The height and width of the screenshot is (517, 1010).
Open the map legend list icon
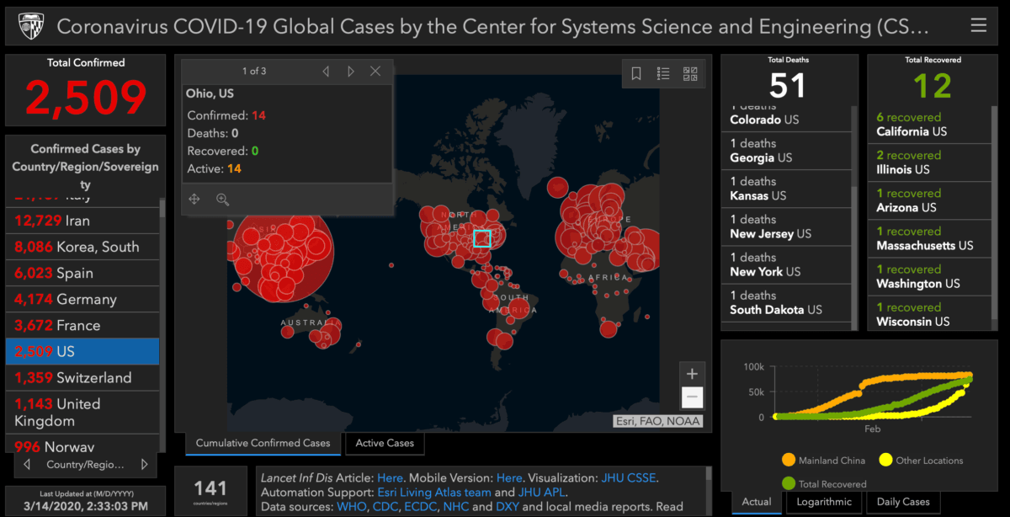coord(663,74)
